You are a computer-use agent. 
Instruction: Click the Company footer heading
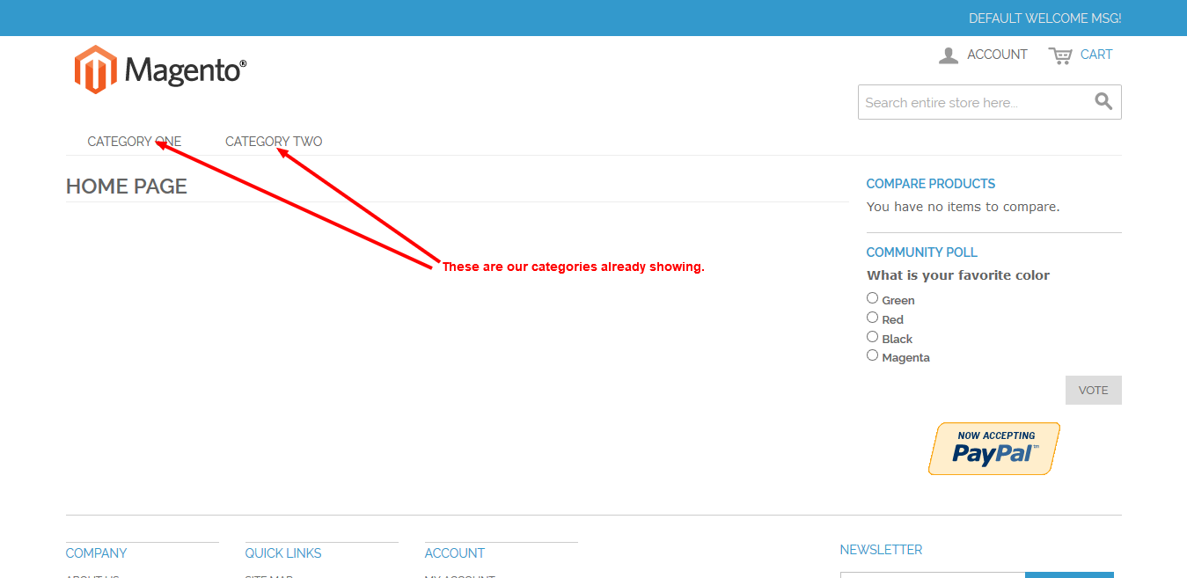(97, 553)
